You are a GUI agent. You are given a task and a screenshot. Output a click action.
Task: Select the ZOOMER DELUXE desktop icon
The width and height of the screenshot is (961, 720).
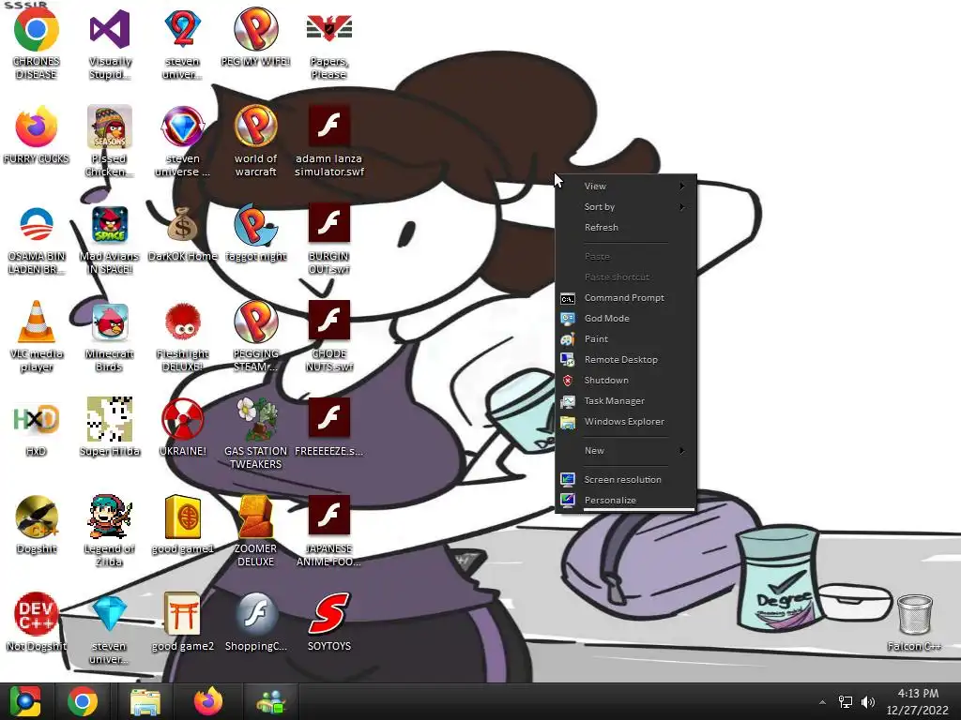point(255,517)
